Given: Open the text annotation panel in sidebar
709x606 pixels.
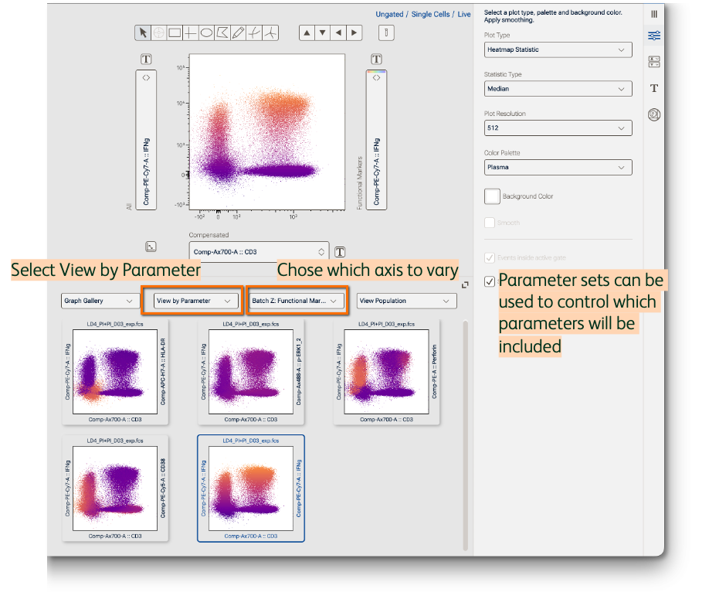Looking at the screenshot, I should coord(654,88).
